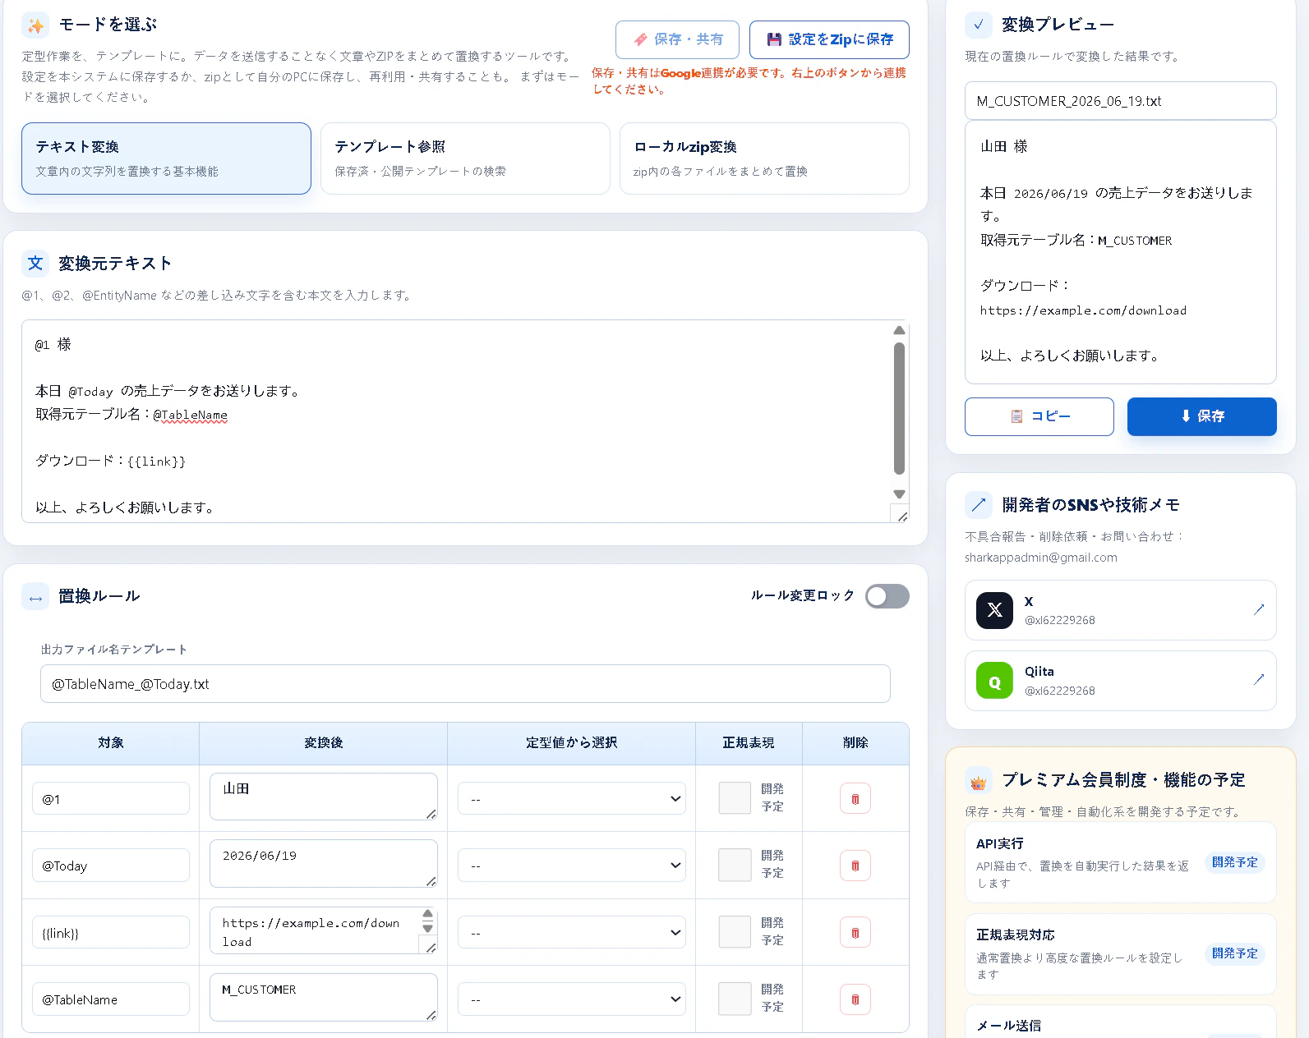Check the 正規表現 box in @TableName row
Screen dimensions: 1309x1038
click(x=735, y=999)
